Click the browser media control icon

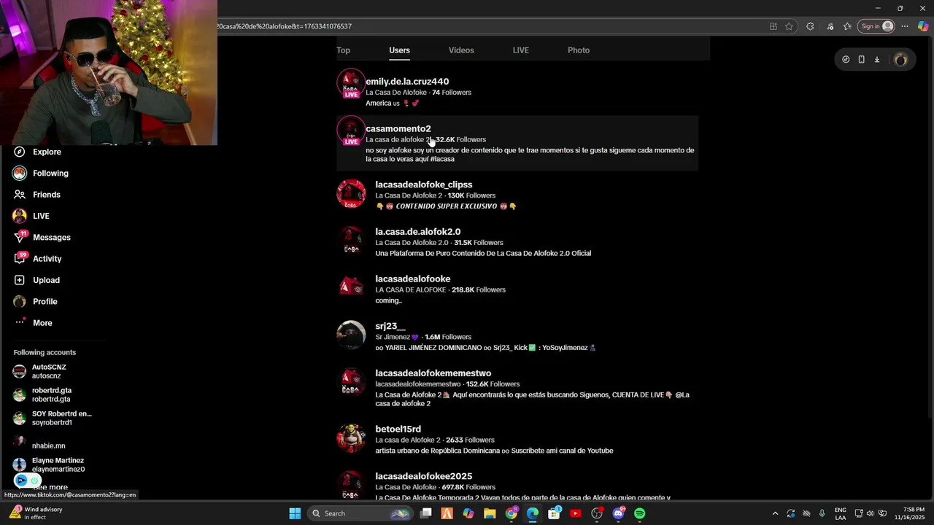(830, 26)
